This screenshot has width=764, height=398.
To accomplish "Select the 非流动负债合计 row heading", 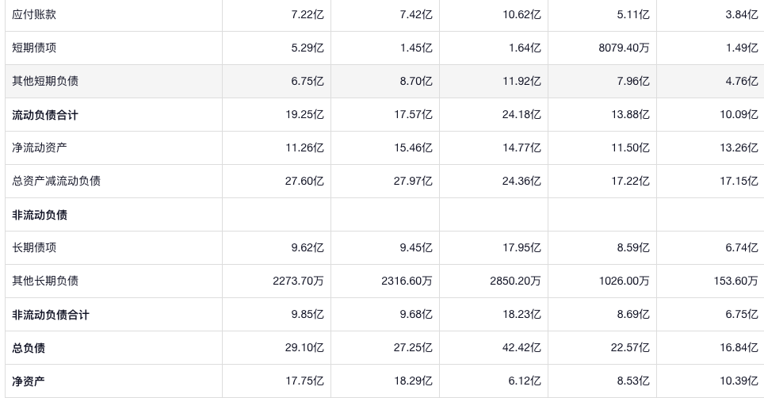I will coord(51,315).
